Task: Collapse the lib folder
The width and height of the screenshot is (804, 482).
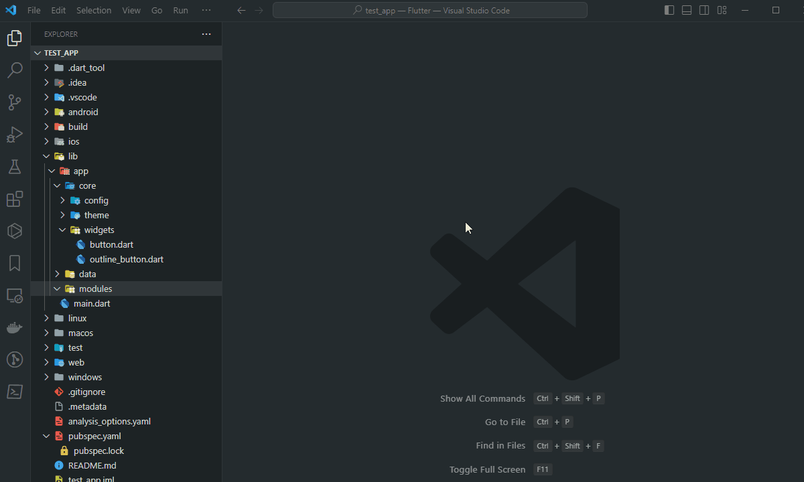Action: point(127,156)
